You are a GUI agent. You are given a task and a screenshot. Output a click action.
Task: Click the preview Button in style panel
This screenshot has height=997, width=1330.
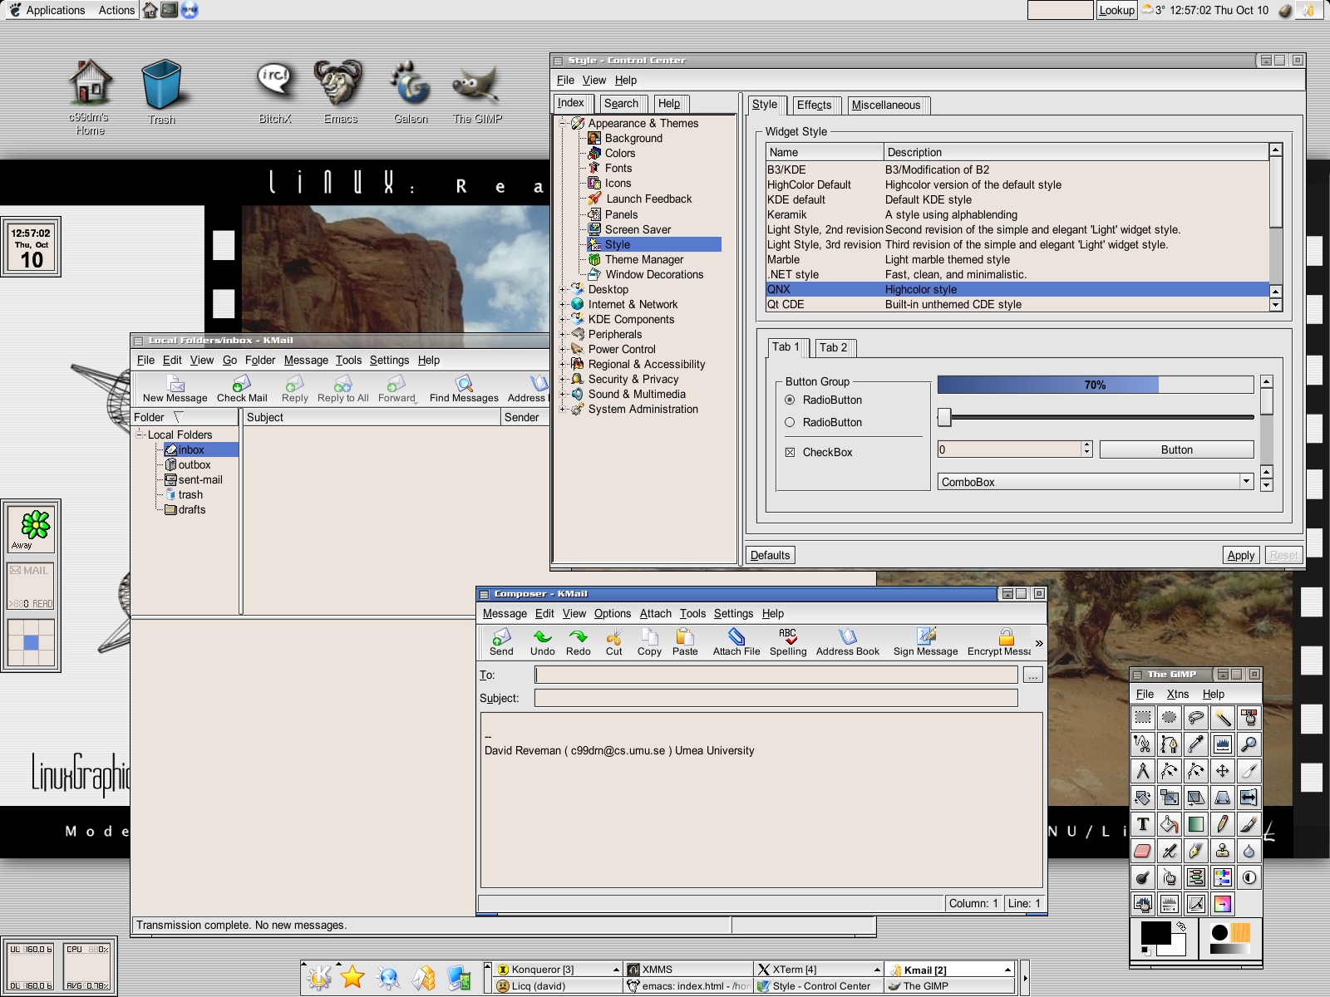(1176, 449)
